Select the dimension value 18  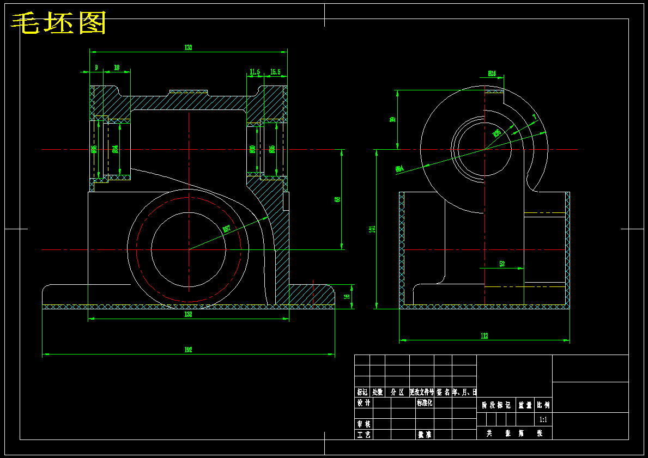pos(117,68)
